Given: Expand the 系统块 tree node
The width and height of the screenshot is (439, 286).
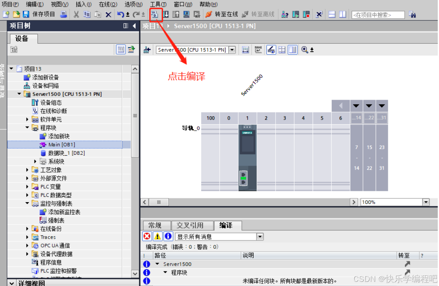Looking at the screenshot, I should (x=35, y=161).
